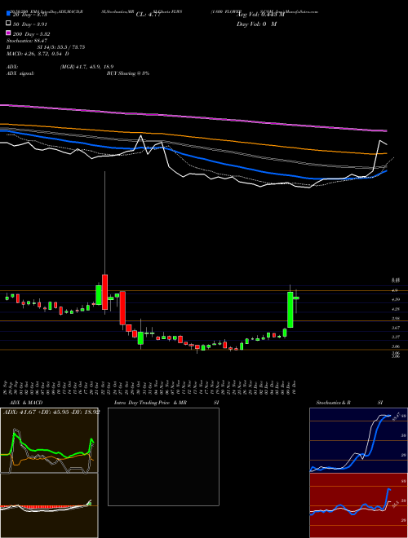Click the 'Intra Day Trading Price & MR' title
The width and height of the screenshot is (408, 538).
[x=150, y=403]
